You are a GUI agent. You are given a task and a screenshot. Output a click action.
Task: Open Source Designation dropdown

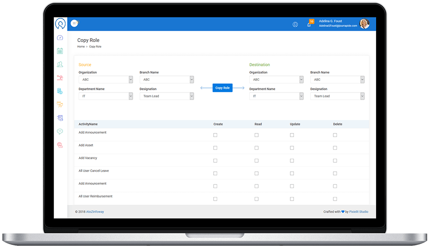167,96
